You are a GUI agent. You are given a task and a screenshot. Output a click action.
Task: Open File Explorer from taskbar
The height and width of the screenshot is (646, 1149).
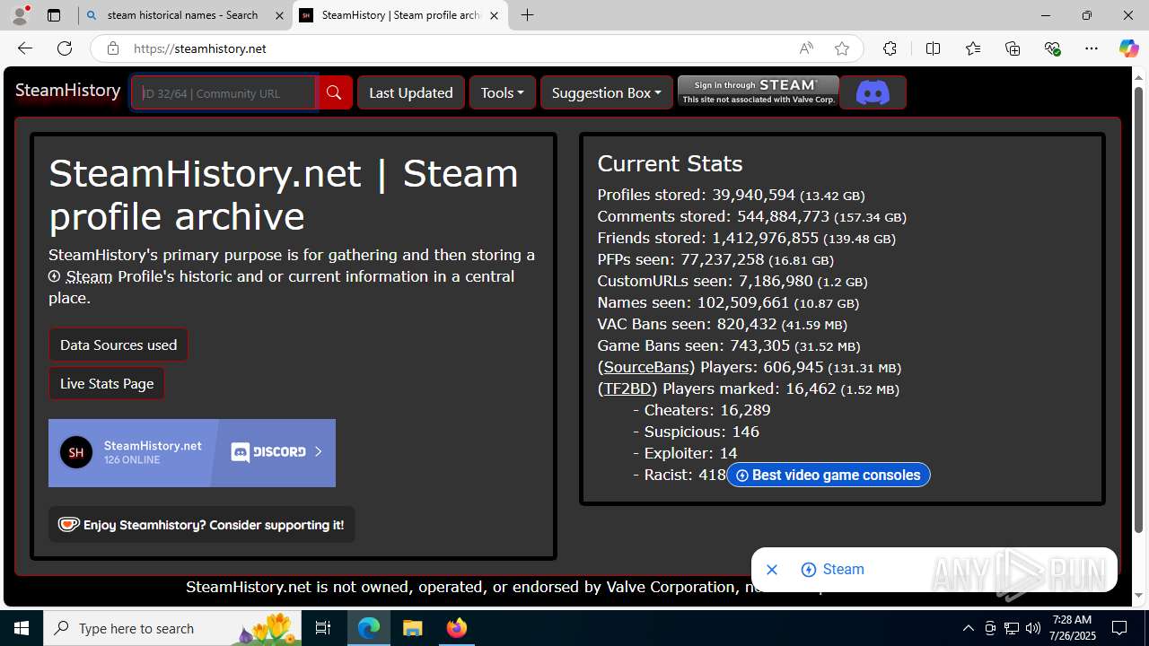coord(412,628)
